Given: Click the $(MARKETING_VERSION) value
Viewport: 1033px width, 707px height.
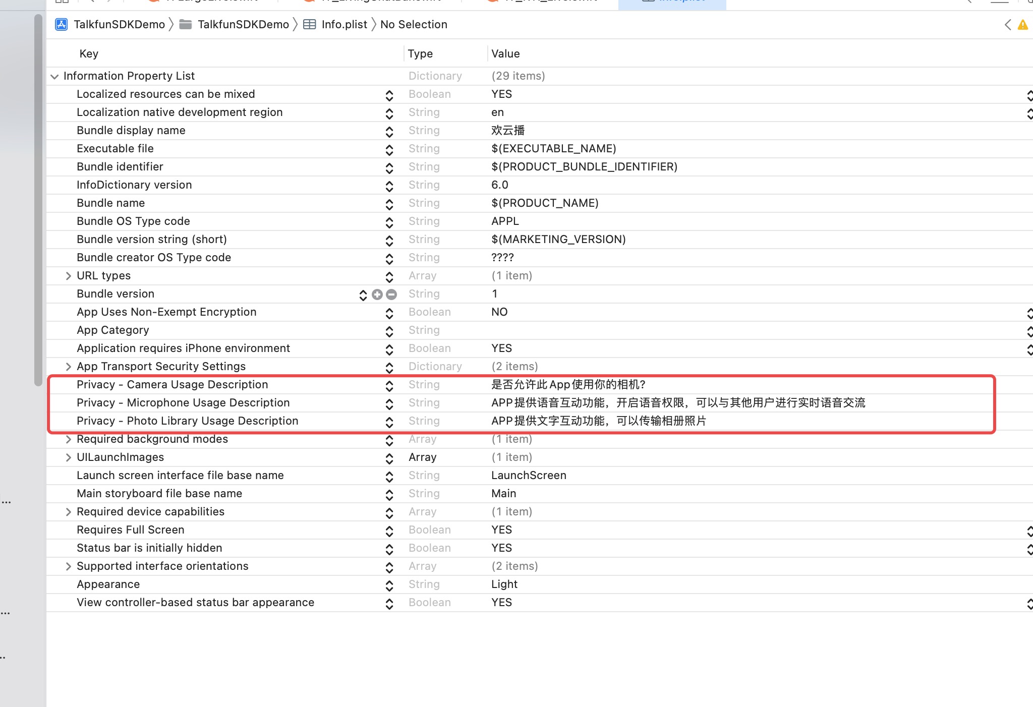Looking at the screenshot, I should pos(558,240).
